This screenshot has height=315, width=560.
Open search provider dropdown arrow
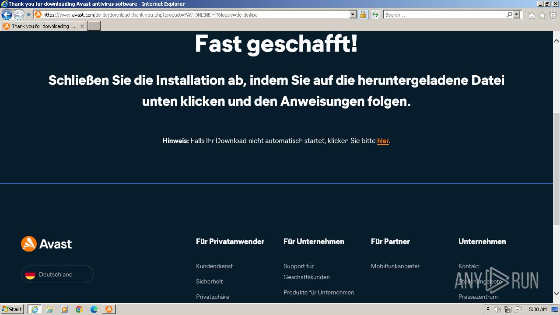click(x=517, y=14)
